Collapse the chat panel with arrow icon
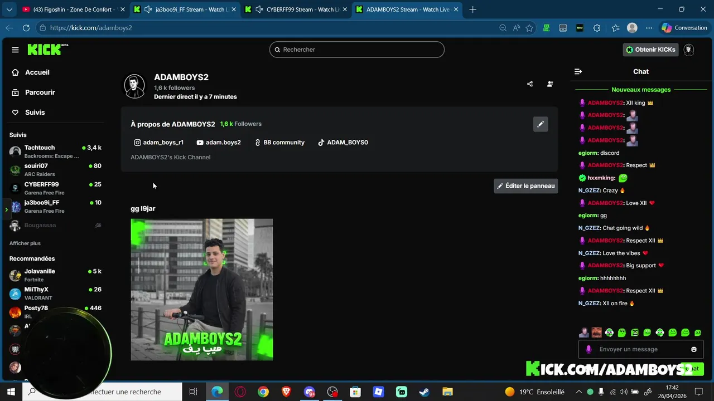The height and width of the screenshot is (401, 714). coord(578,71)
